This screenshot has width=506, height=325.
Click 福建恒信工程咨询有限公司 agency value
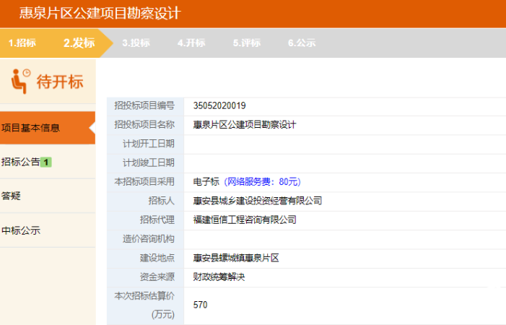[245, 220]
